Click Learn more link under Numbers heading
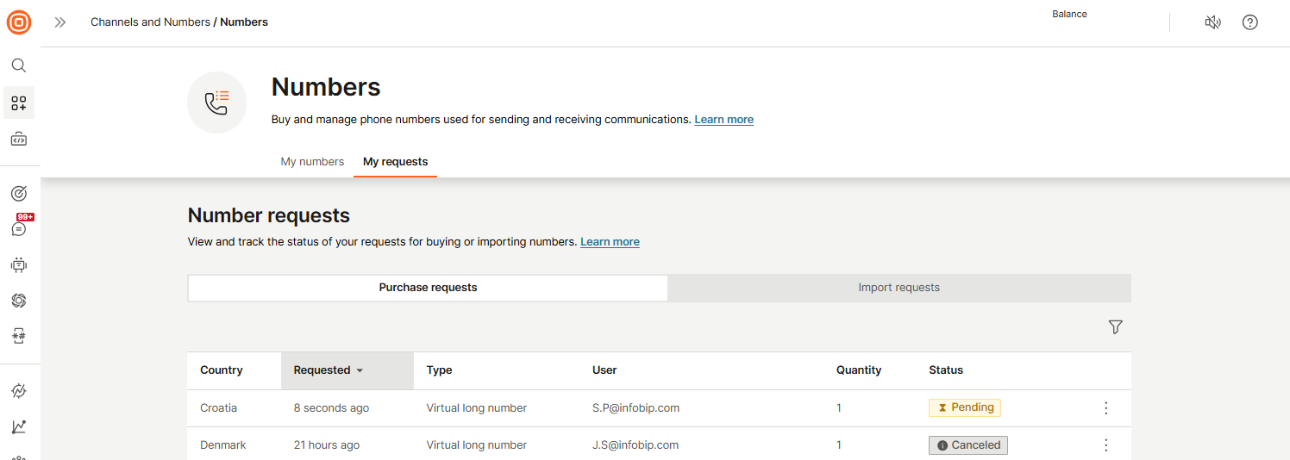Viewport: 1290px width, 460px height. [x=723, y=120]
